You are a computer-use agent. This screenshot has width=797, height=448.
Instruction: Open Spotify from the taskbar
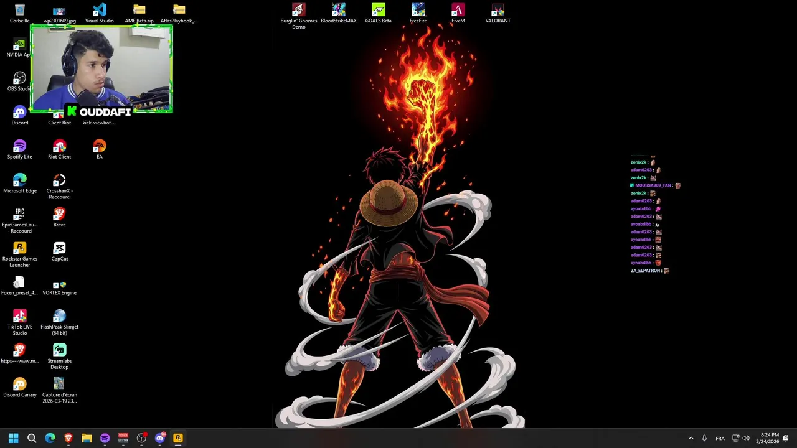click(105, 438)
